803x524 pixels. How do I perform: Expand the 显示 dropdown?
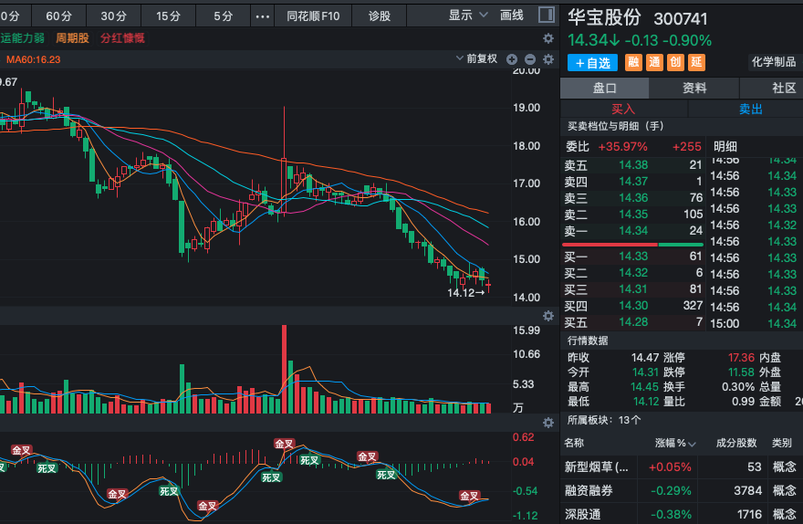coord(468,16)
